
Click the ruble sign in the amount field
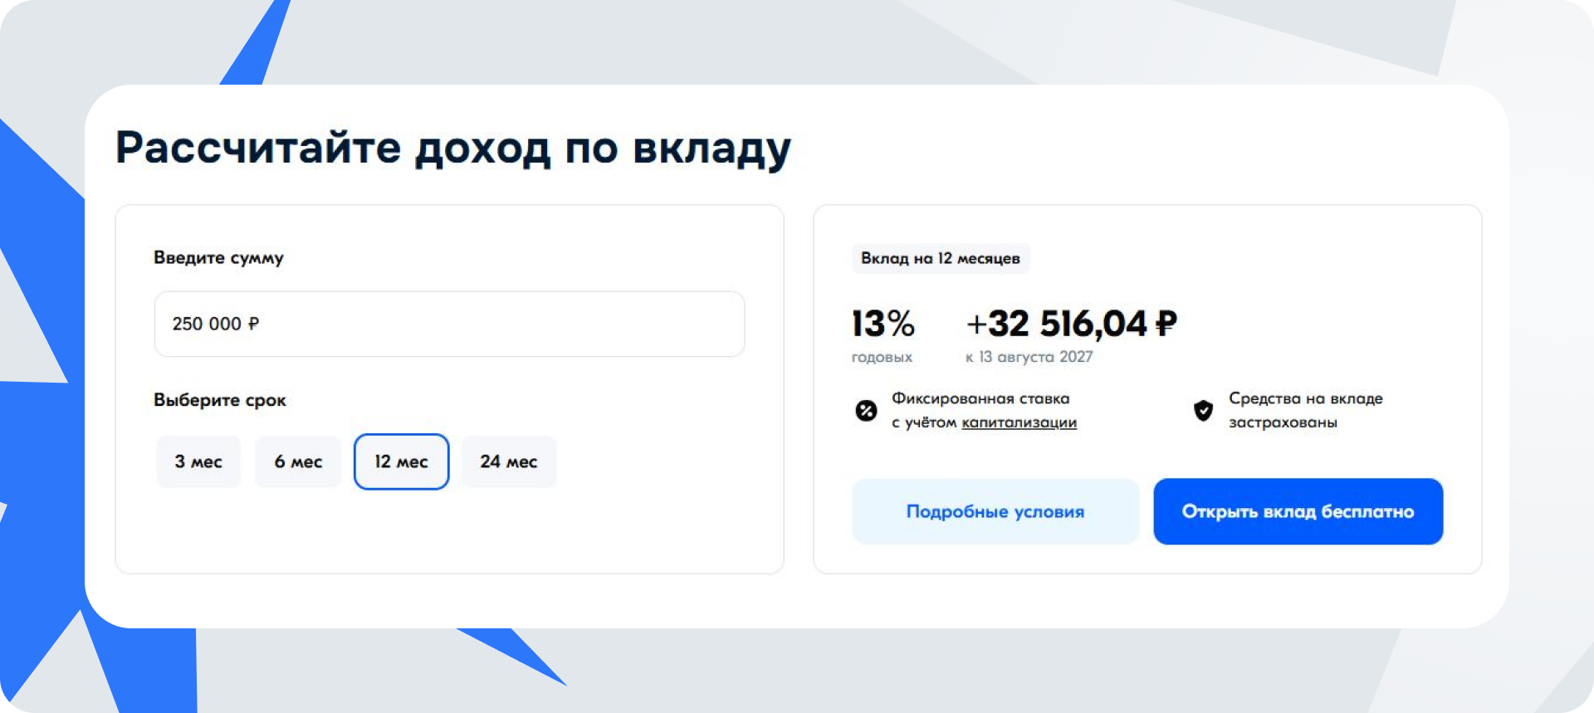(254, 324)
